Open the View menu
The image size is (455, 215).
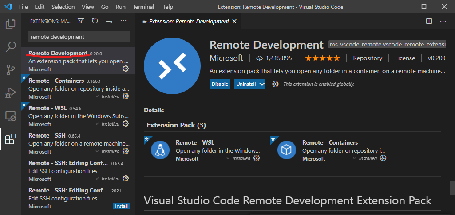[x=88, y=7]
